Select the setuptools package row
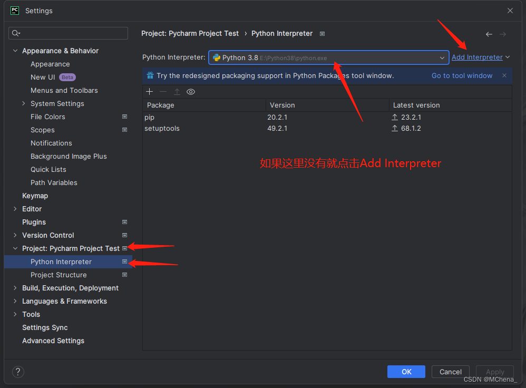The height and width of the screenshot is (388, 526). click(327, 128)
